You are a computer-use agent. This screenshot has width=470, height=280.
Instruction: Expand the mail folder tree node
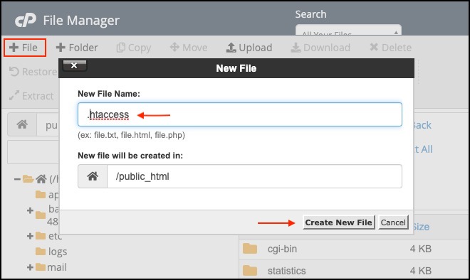click(x=30, y=267)
